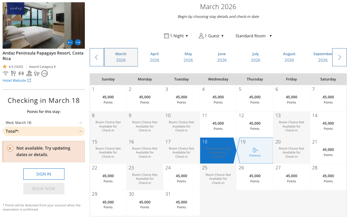Select March 5 as check-in date
Screen dimensions: 350x219
tap(255, 98)
